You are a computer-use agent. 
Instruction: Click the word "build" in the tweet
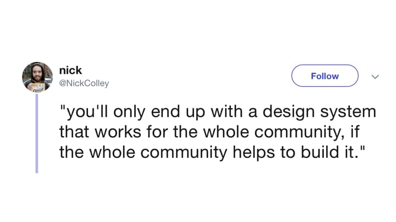pos(320,152)
